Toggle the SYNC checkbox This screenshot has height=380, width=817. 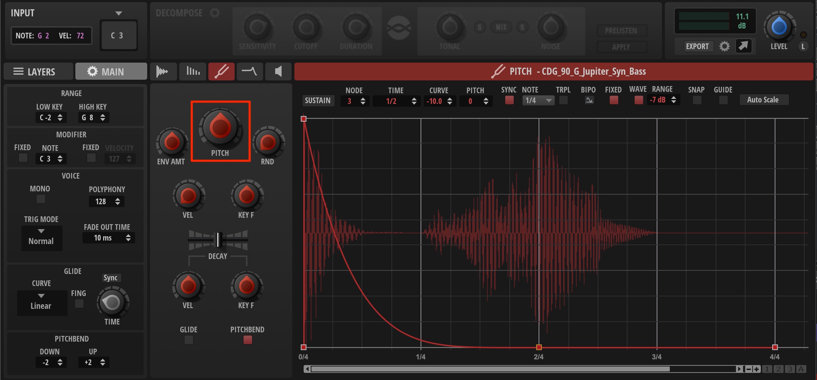click(509, 100)
